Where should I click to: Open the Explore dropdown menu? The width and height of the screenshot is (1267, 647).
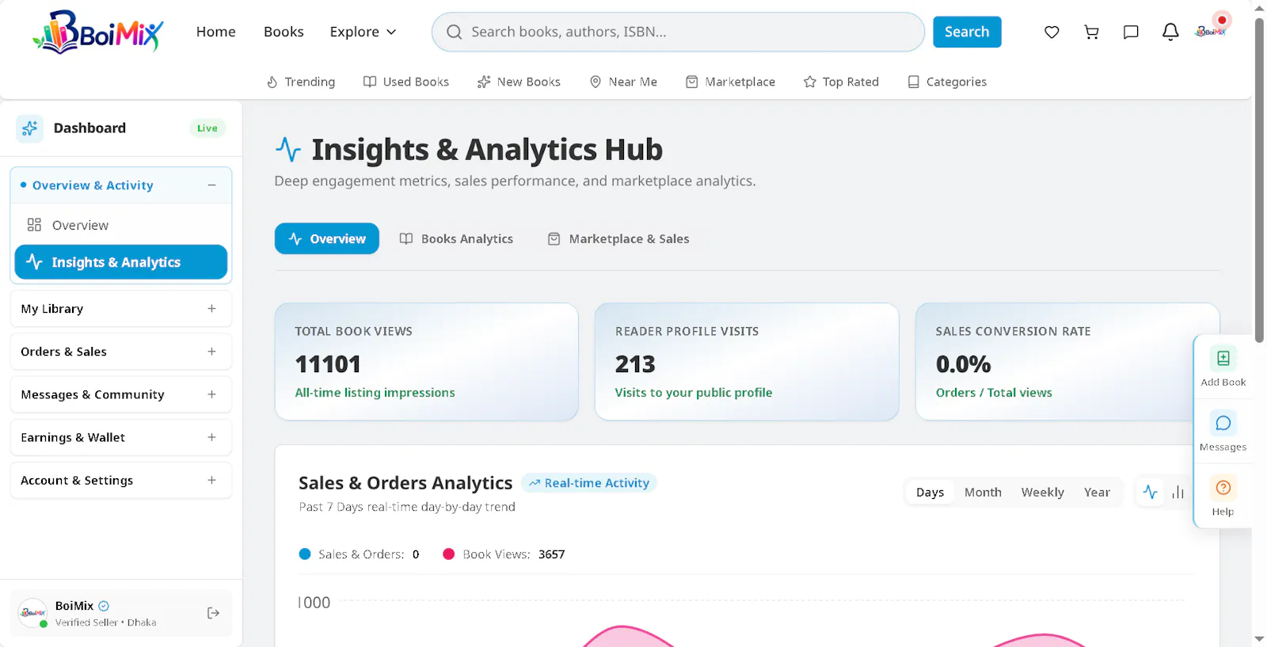point(363,32)
